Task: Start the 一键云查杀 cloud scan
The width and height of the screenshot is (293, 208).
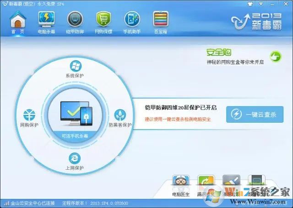Action: [x=255, y=114]
